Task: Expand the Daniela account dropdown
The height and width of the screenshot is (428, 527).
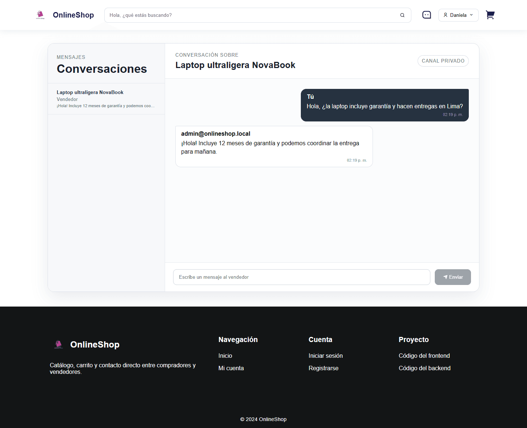Action: pos(458,15)
